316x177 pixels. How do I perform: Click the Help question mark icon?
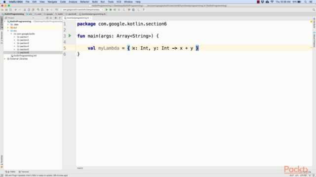pyautogui.click(x=144, y=10)
